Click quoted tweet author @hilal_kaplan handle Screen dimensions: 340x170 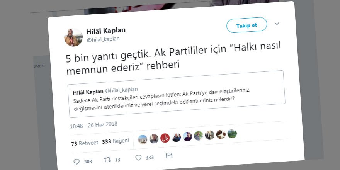pos(121,90)
